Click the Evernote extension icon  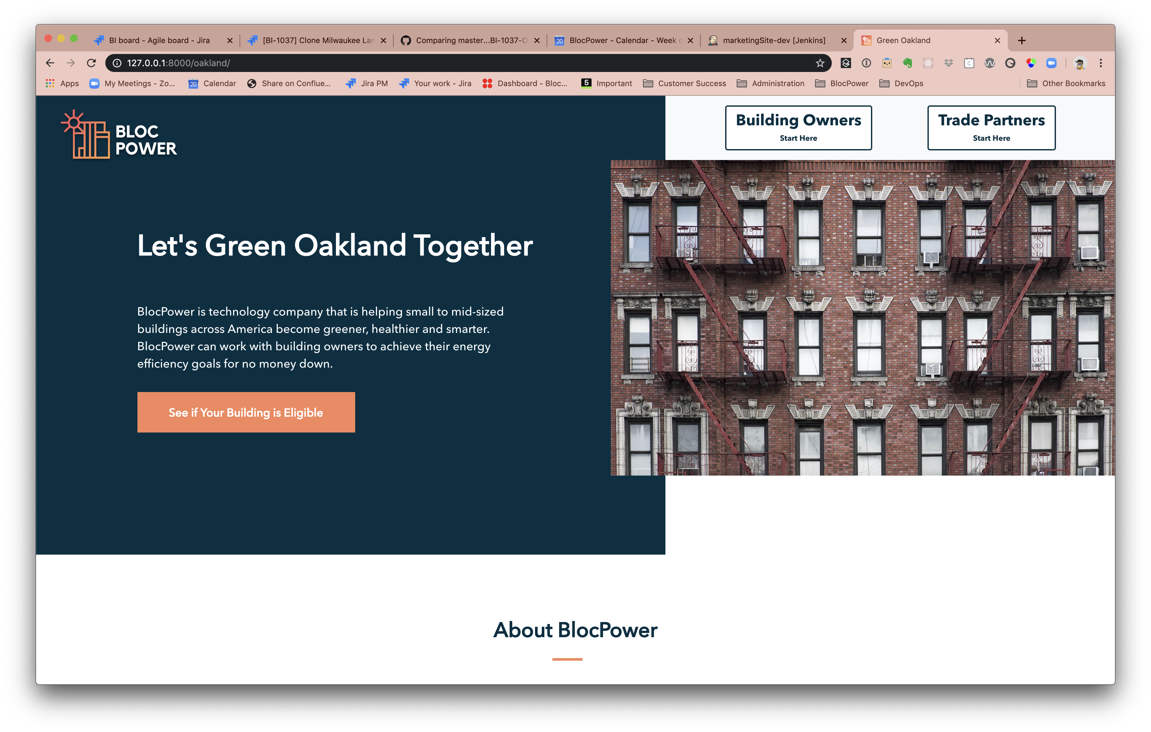pos(907,63)
